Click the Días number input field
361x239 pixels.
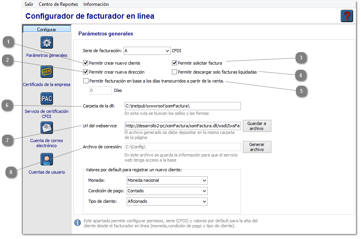click(x=101, y=91)
